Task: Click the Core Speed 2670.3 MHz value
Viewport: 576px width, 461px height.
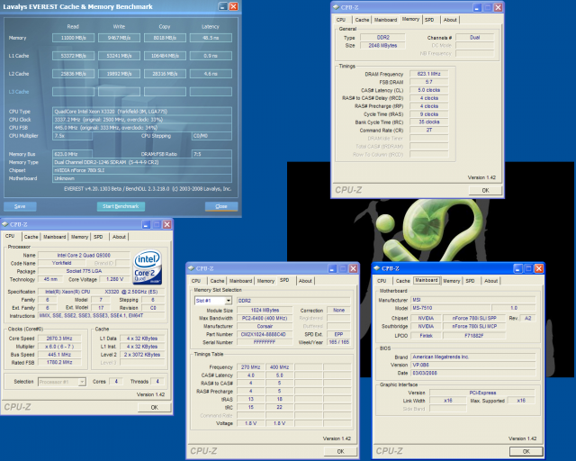Action: click(x=59, y=339)
